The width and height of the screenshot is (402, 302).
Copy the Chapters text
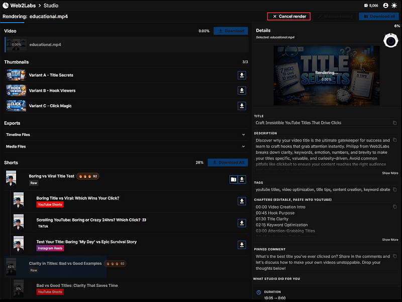point(394,207)
